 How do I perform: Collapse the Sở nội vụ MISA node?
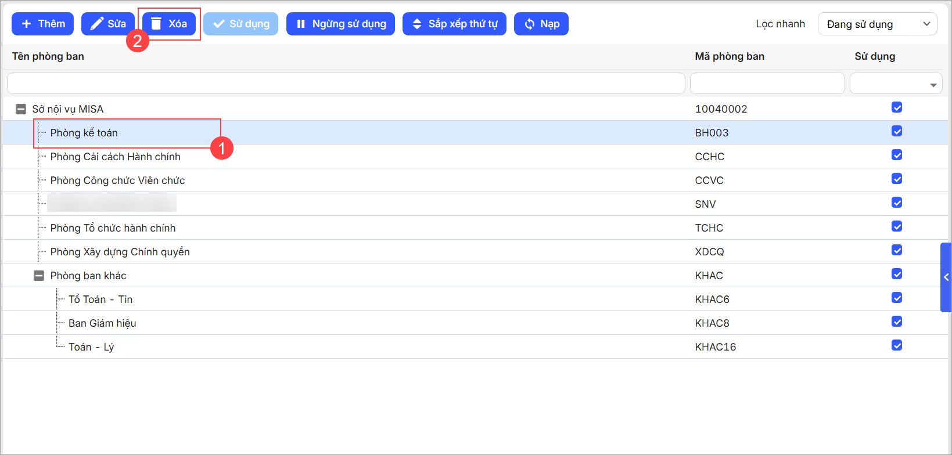pos(21,109)
